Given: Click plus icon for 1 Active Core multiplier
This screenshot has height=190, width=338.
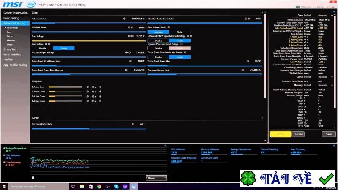Looking at the screenshot, I should 100,87.
